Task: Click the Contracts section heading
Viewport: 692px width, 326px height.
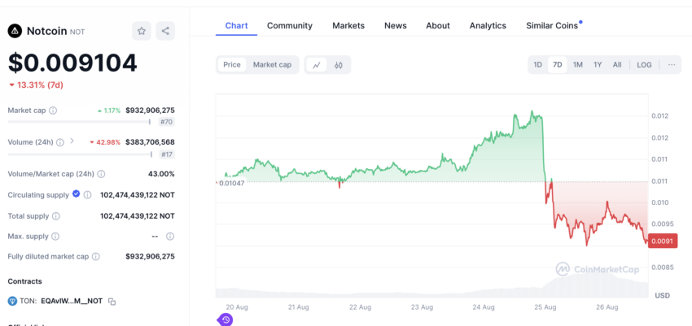Action: [x=24, y=281]
